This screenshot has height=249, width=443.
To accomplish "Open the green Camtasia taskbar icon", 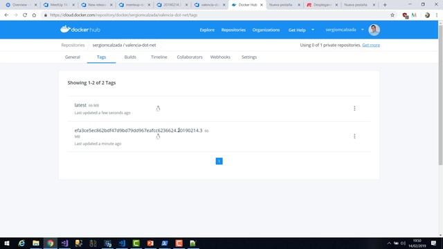I will pyautogui.click(x=136, y=243).
